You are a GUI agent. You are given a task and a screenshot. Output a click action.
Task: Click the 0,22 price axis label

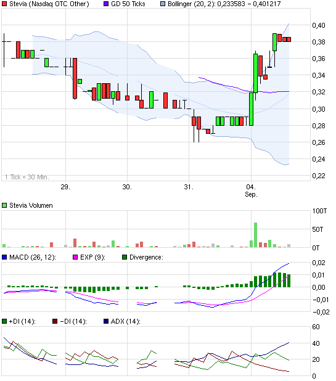point(319,176)
